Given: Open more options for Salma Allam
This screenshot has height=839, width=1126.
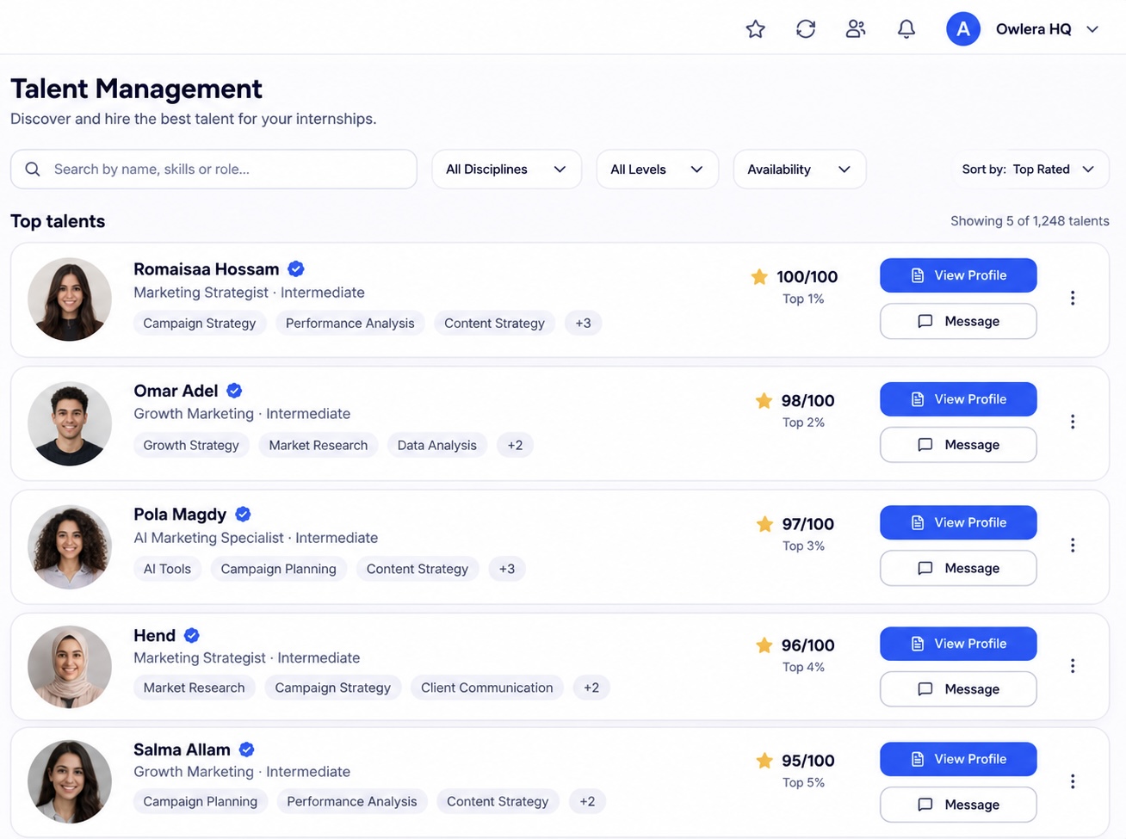Looking at the screenshot, I should 1073,781.
